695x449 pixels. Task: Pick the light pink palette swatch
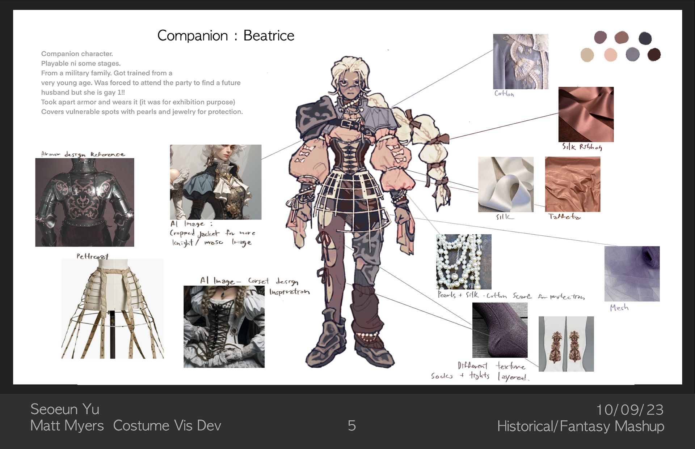tap(610, 55)
